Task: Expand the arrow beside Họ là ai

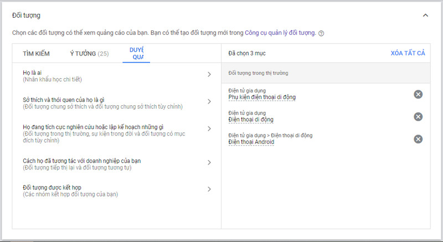Action: 209,74
